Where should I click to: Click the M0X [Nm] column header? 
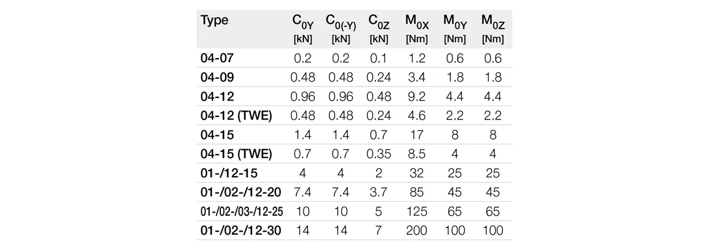tap(417, 28)
